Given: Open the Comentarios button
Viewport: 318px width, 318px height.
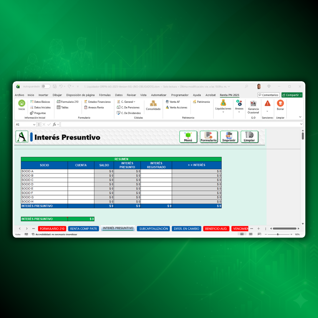Looking at the screenshot, I should coord(269,95).
